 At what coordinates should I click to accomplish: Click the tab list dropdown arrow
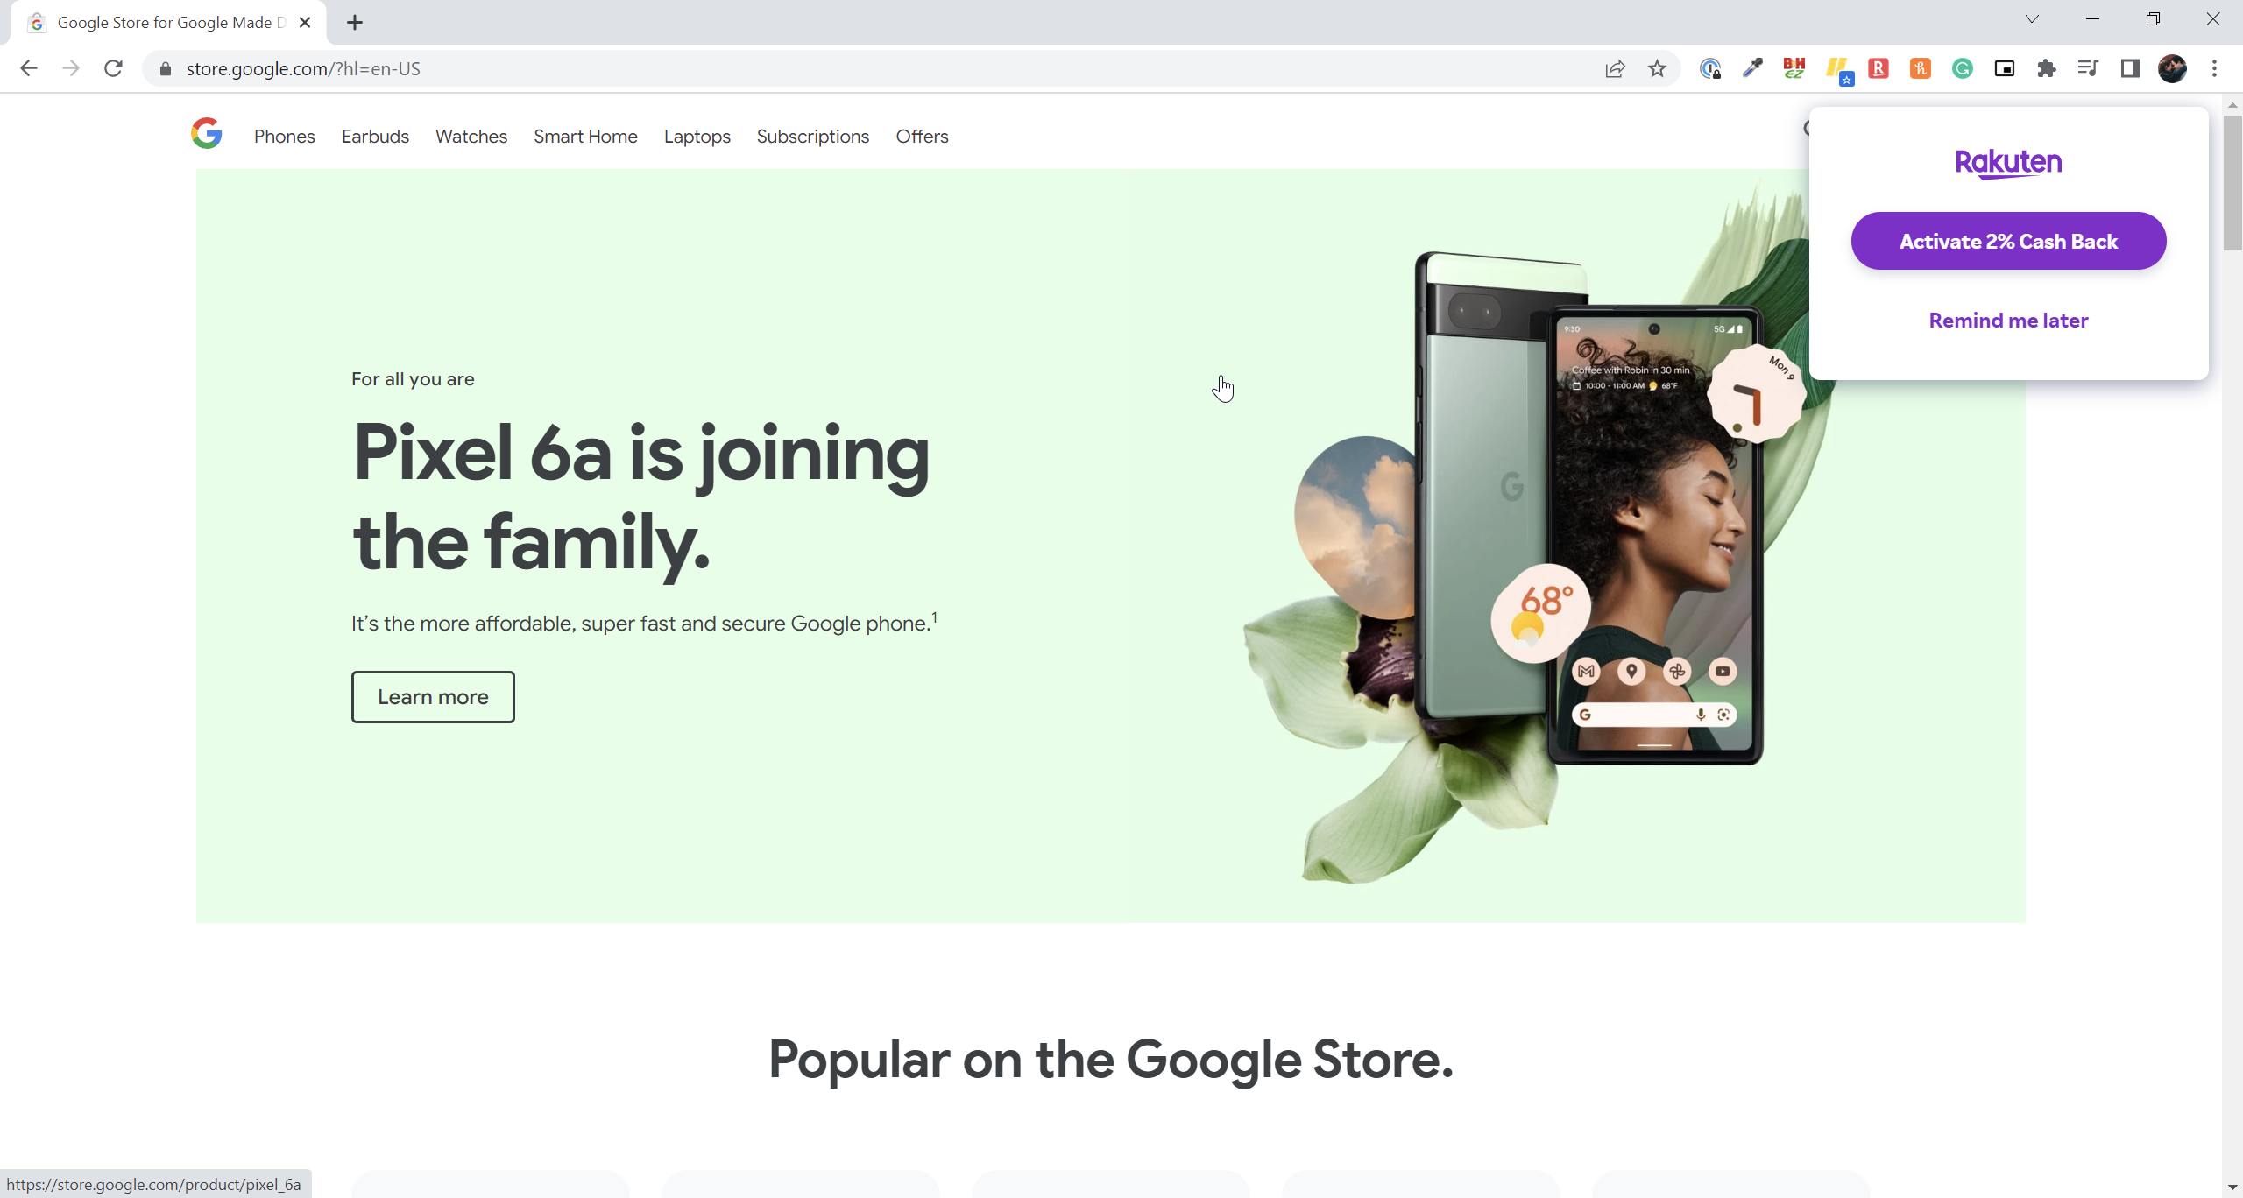2033,21
